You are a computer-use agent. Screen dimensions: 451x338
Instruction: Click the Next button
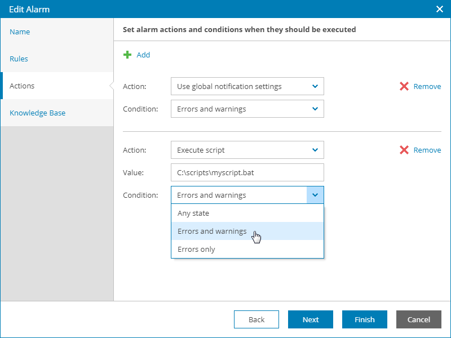click(x=311, y=319)
